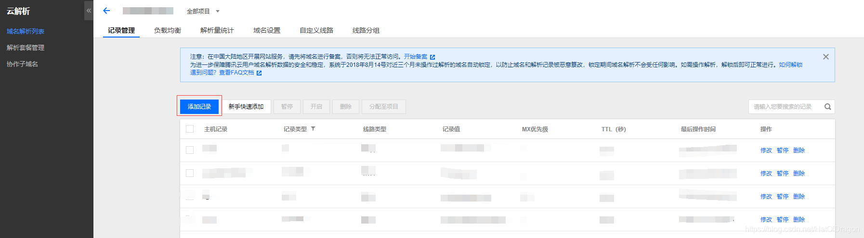Switch to 记录管理 tab

point(121,30)
